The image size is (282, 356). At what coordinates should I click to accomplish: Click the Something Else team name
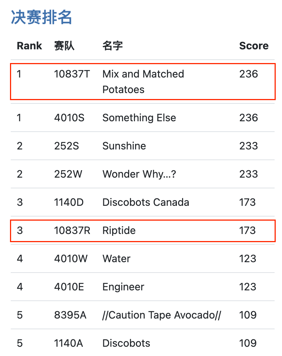(x=139, y=118)
